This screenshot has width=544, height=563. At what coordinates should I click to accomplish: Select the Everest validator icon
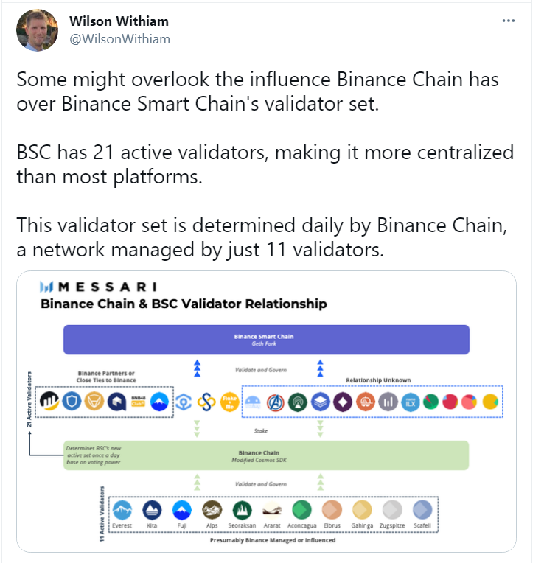pyautogui.click(x=122, y=510)
